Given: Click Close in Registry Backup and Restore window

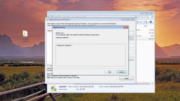Looking at the screenshot, I should tap(126, 79).
